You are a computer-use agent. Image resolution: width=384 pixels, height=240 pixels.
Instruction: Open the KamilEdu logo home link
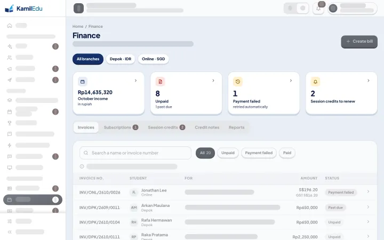tap(23, 9)
